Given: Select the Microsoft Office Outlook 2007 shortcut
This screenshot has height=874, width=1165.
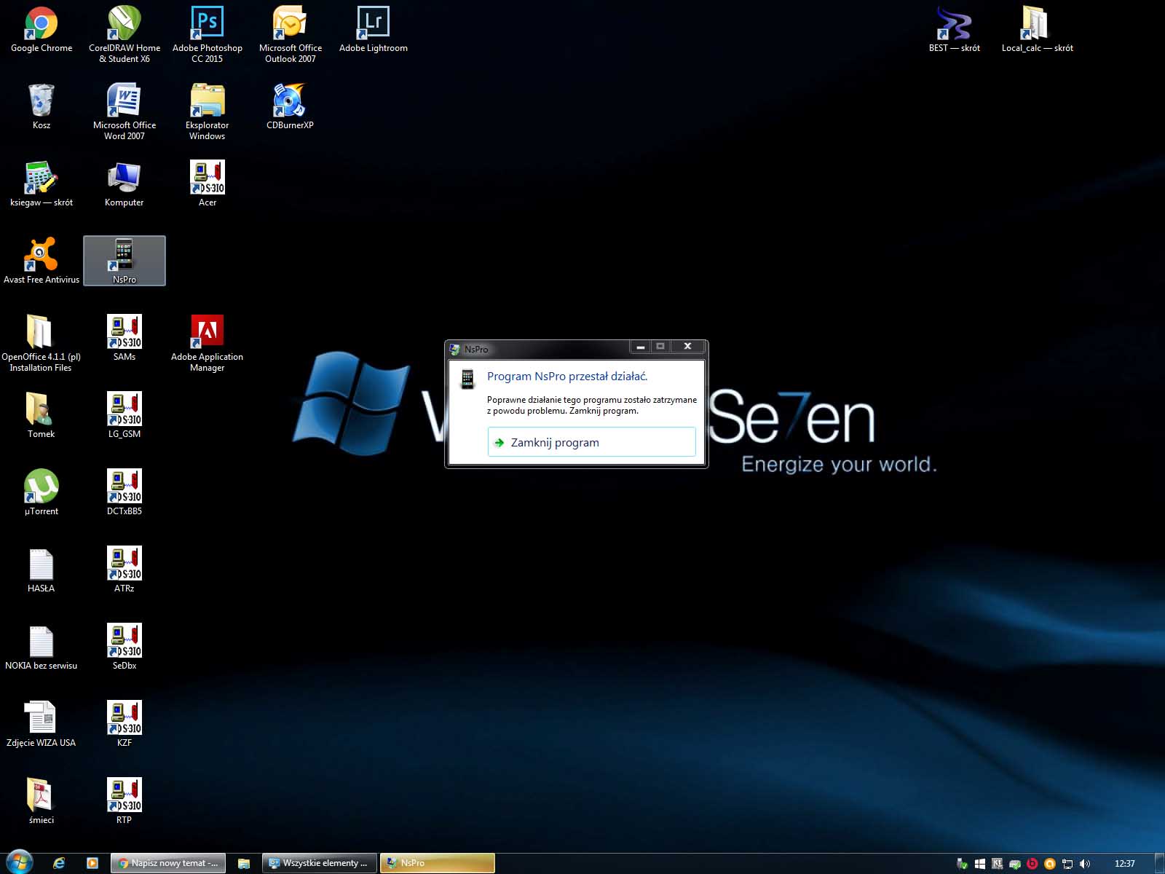Looking at the screenshot, I should point(291,35).
